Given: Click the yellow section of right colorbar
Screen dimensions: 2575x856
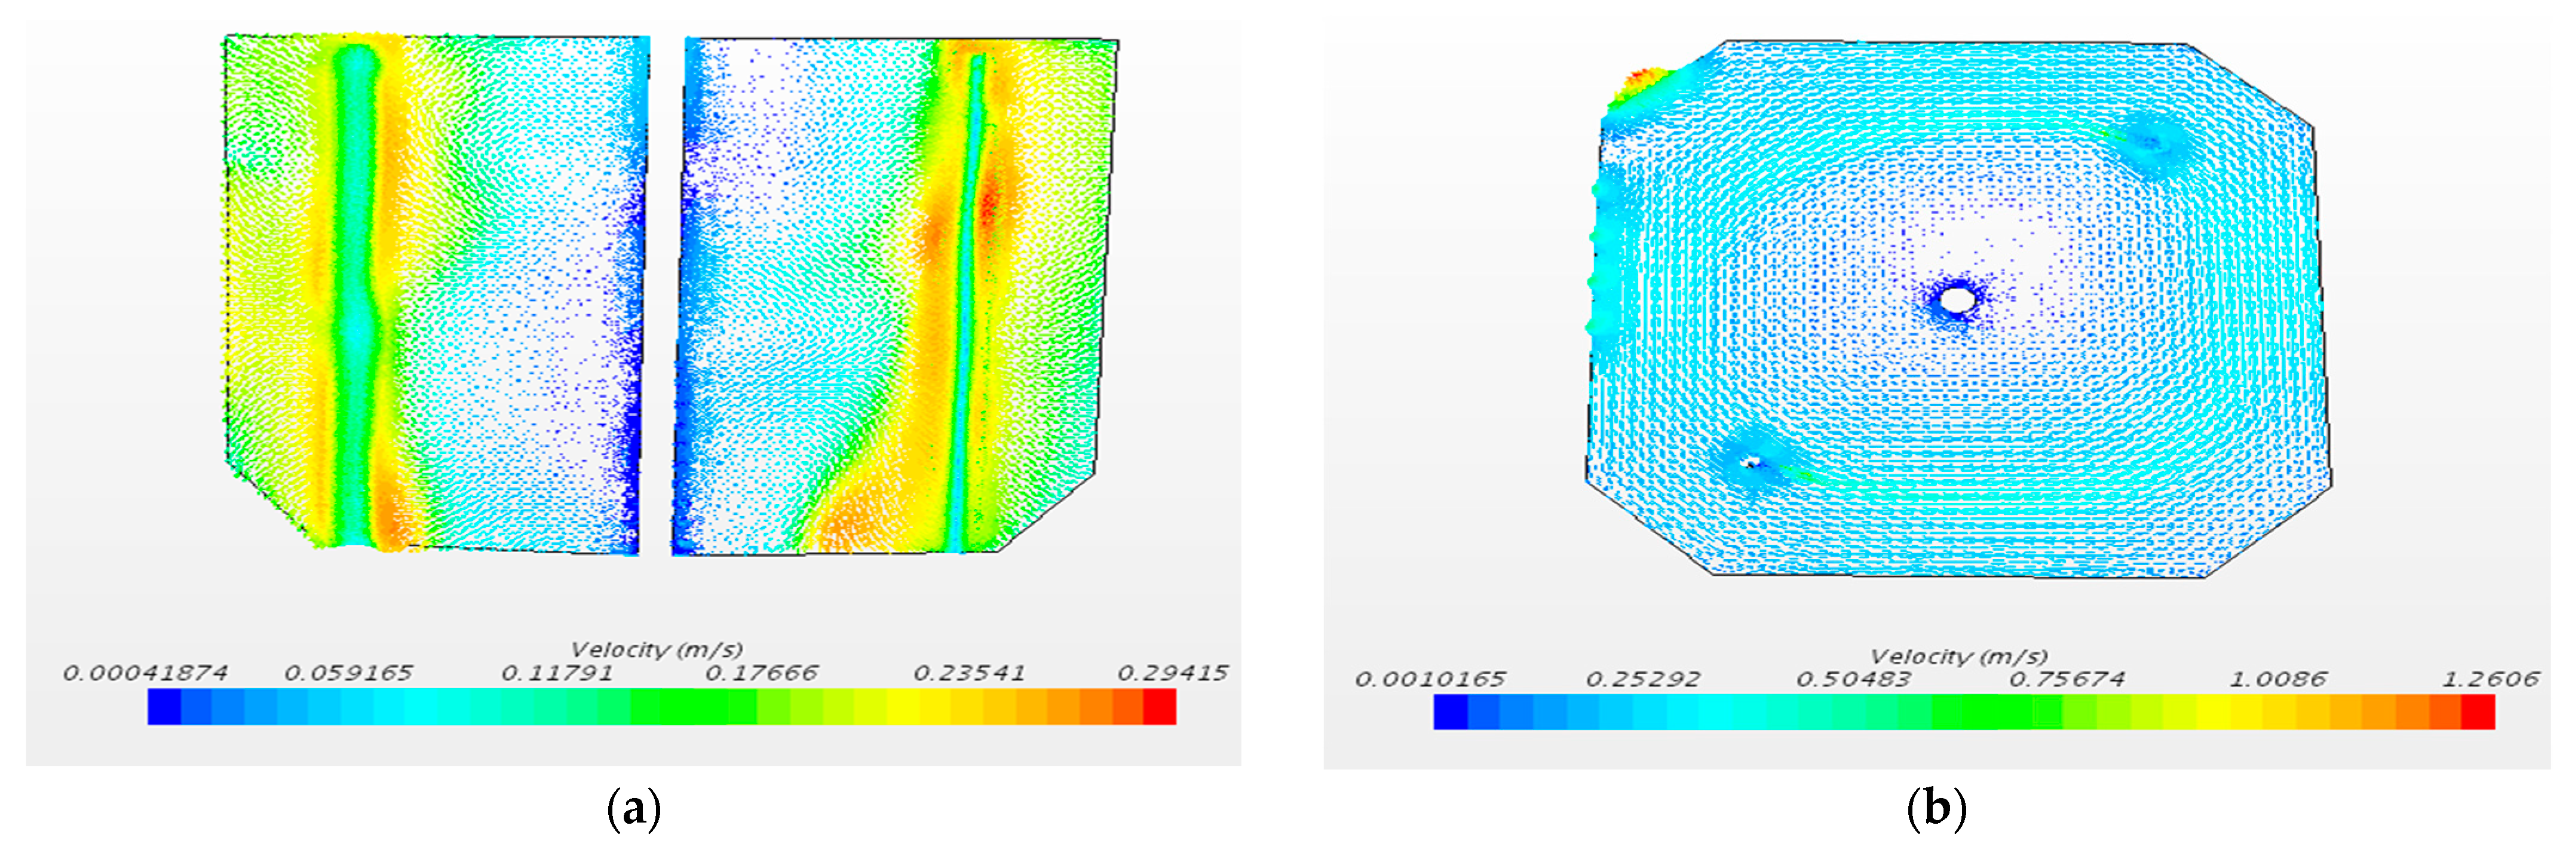Looking at the screenshot, I should coord(2214,711).
